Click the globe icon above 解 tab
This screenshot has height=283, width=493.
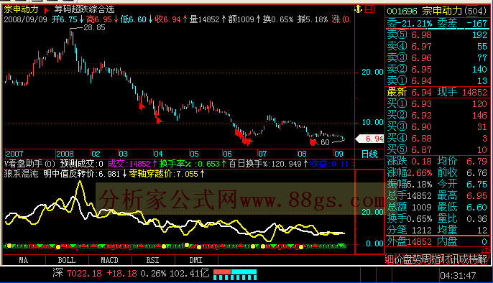pos(487,251)
